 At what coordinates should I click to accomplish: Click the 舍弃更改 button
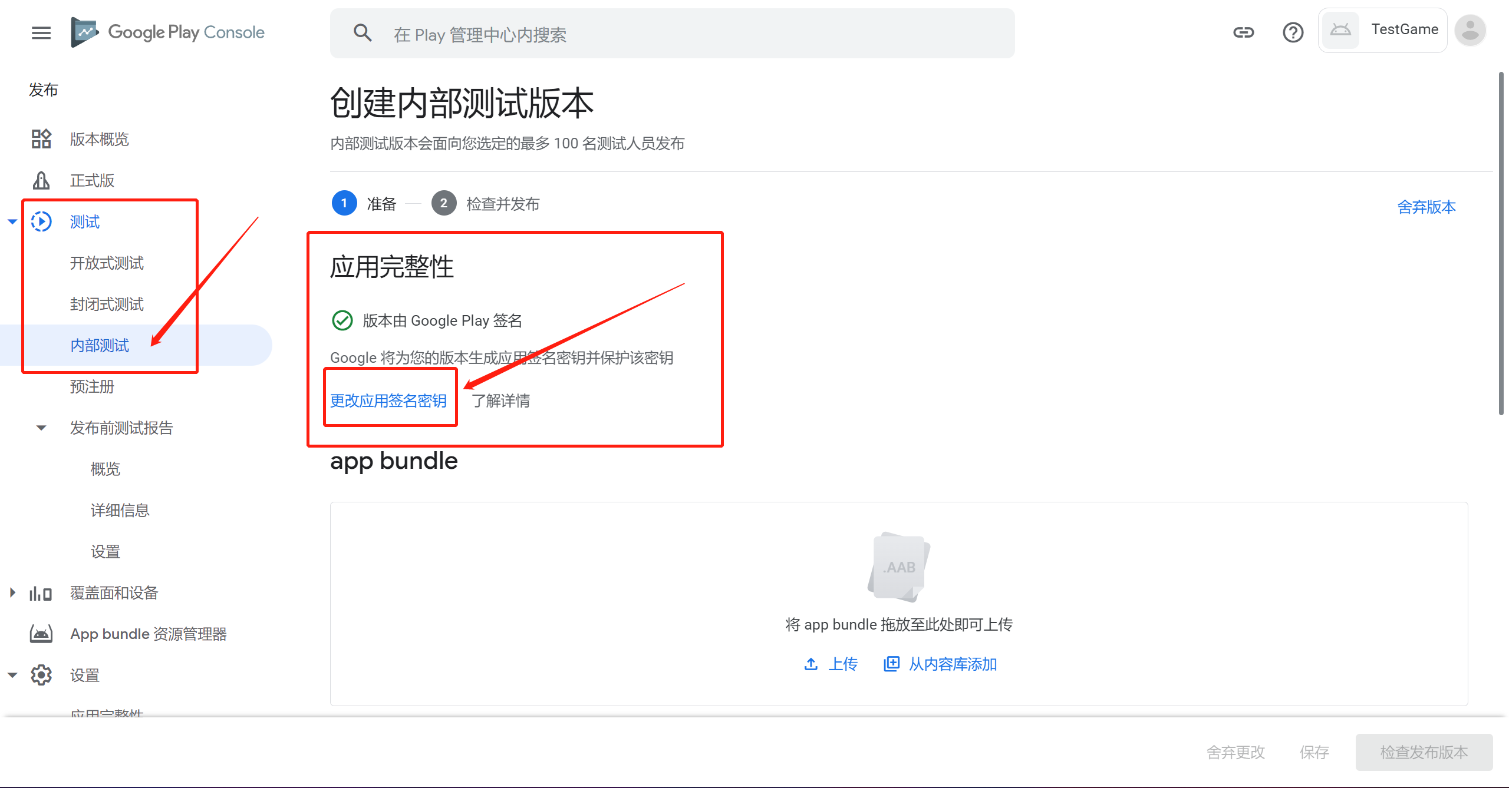tap(1235, 752)
